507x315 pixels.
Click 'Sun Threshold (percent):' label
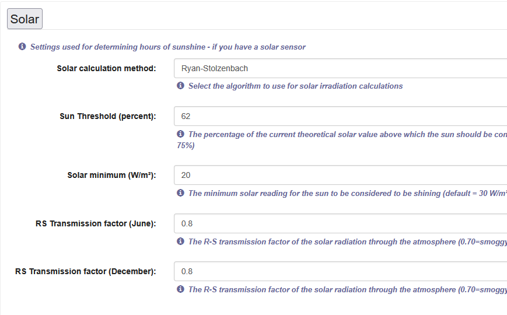[108, 116]
